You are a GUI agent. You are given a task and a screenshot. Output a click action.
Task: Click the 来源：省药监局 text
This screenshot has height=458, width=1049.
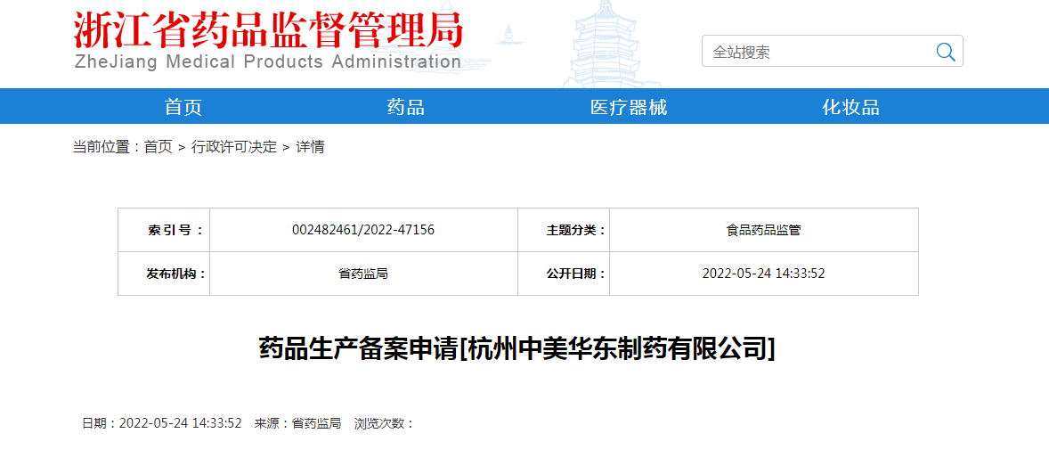(x=297, y=423)
